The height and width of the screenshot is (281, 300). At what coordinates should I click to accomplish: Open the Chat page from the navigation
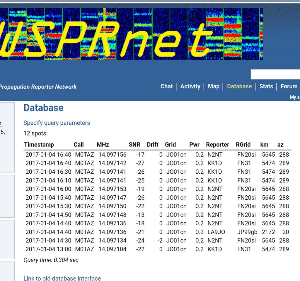tap(166, 86)
